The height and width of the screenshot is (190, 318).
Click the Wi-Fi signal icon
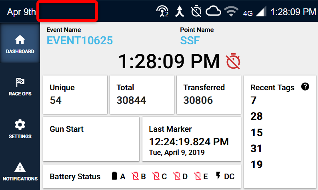pos(231,11)
